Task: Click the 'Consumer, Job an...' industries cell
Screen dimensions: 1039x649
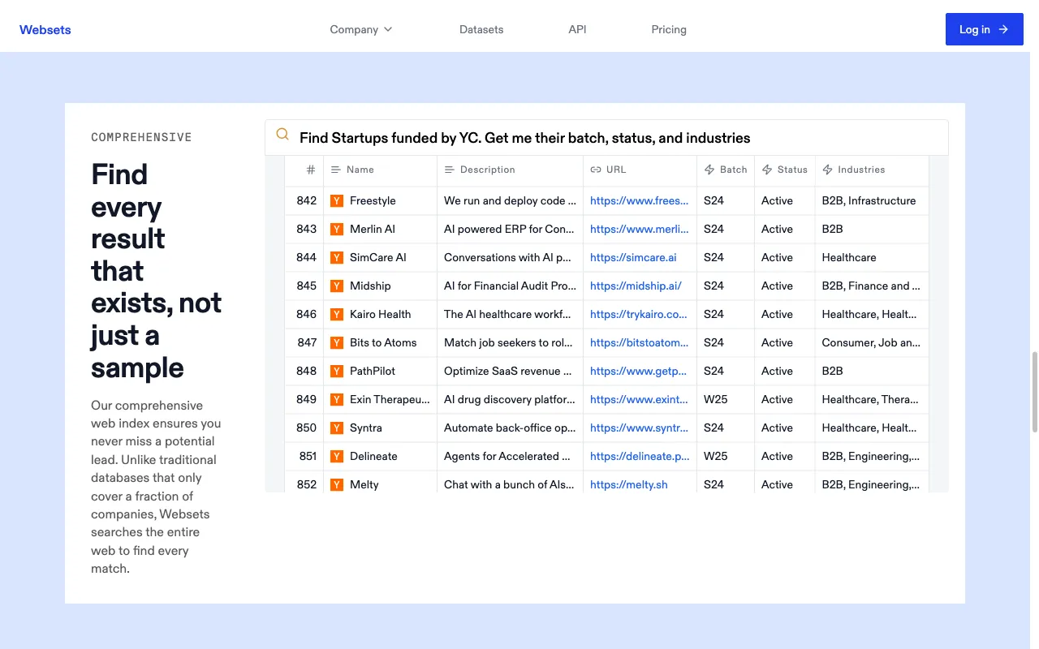Action: [872, 342]
